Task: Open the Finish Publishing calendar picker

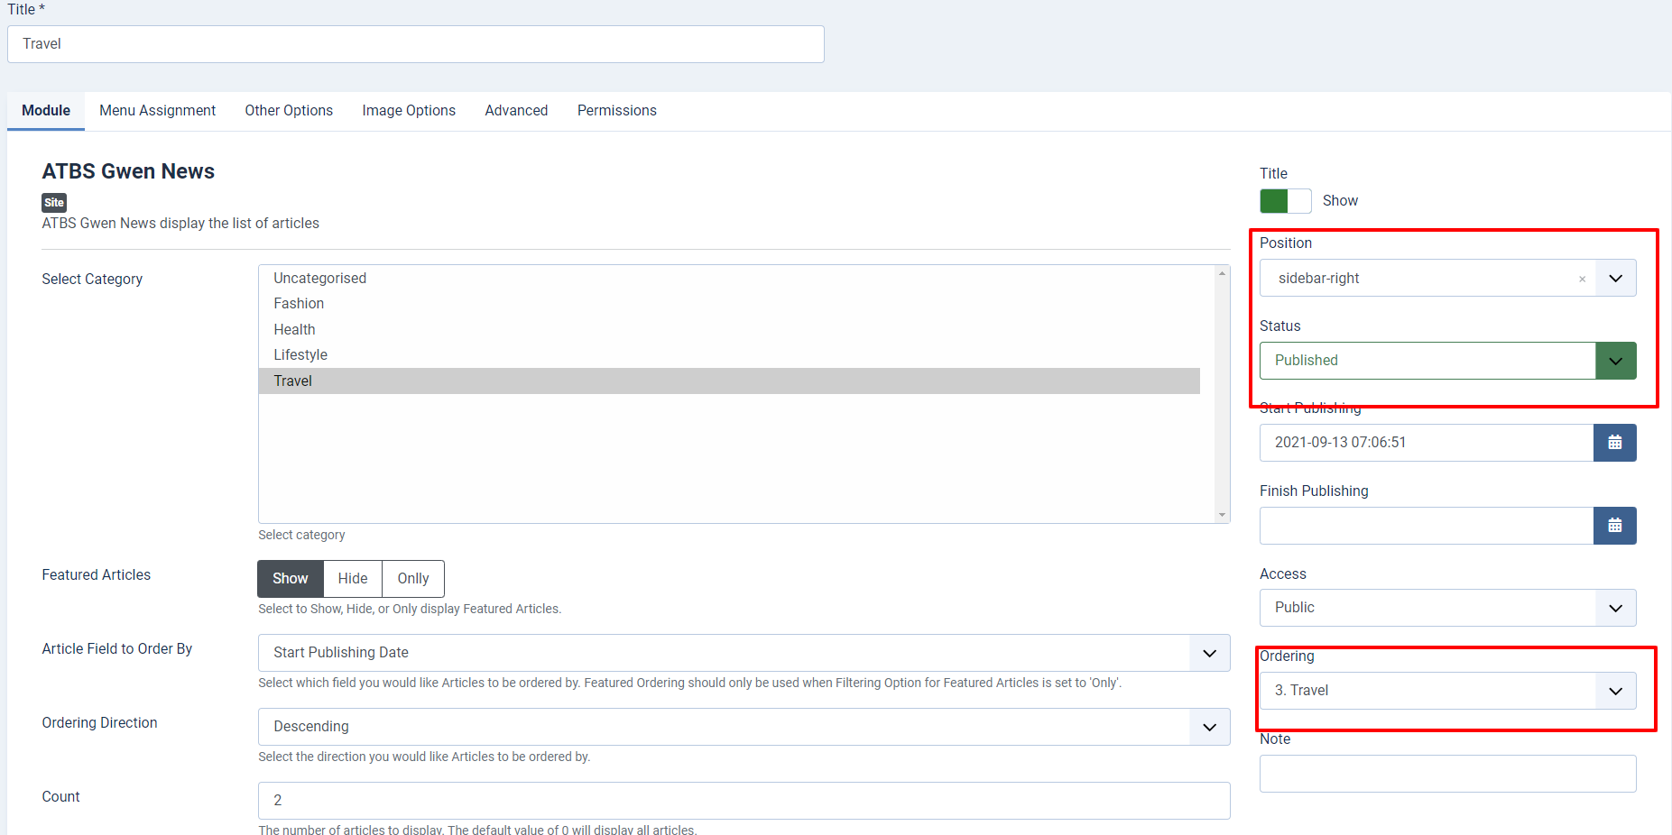Action: [x=1614, y=526]
